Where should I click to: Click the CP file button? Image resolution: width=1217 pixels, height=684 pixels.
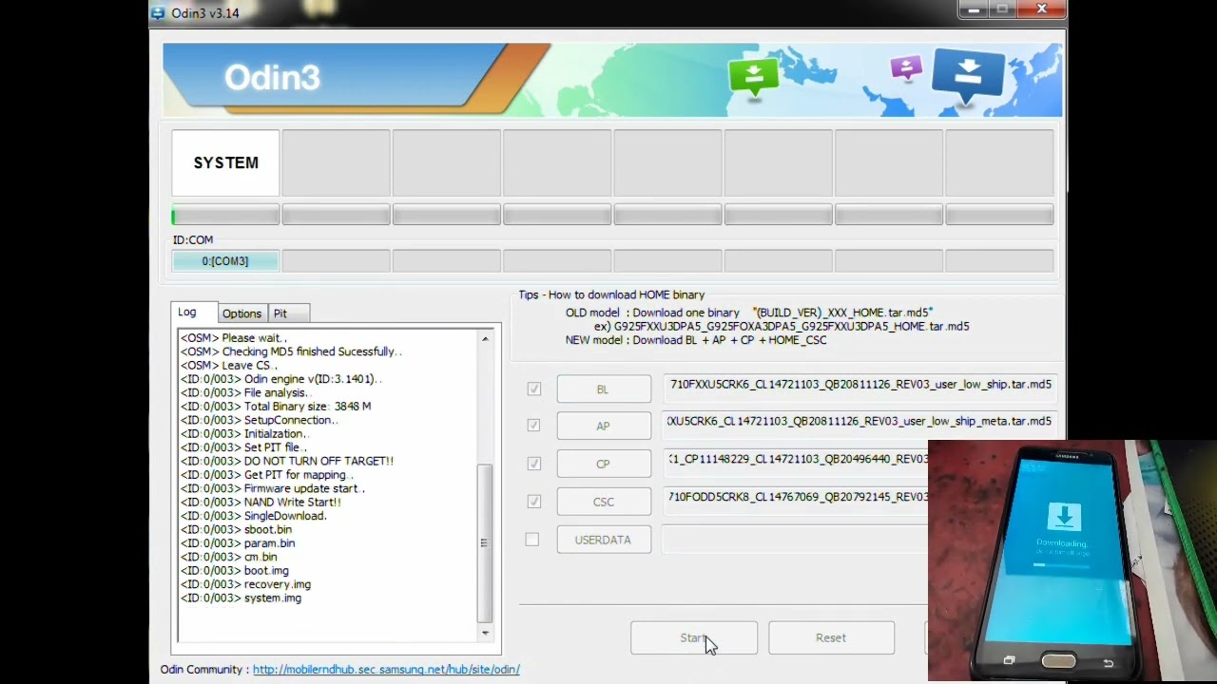click(604, 465)
